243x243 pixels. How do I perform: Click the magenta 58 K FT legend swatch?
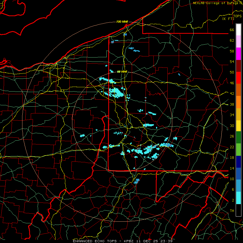tap(238, 54)
